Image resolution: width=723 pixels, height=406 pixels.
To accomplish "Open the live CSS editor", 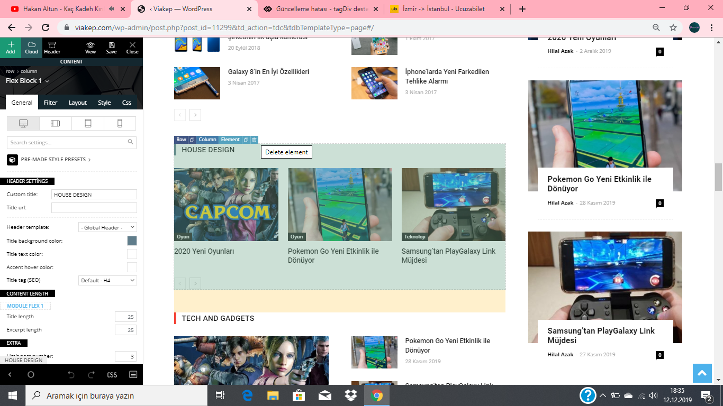I will point(112,374).
